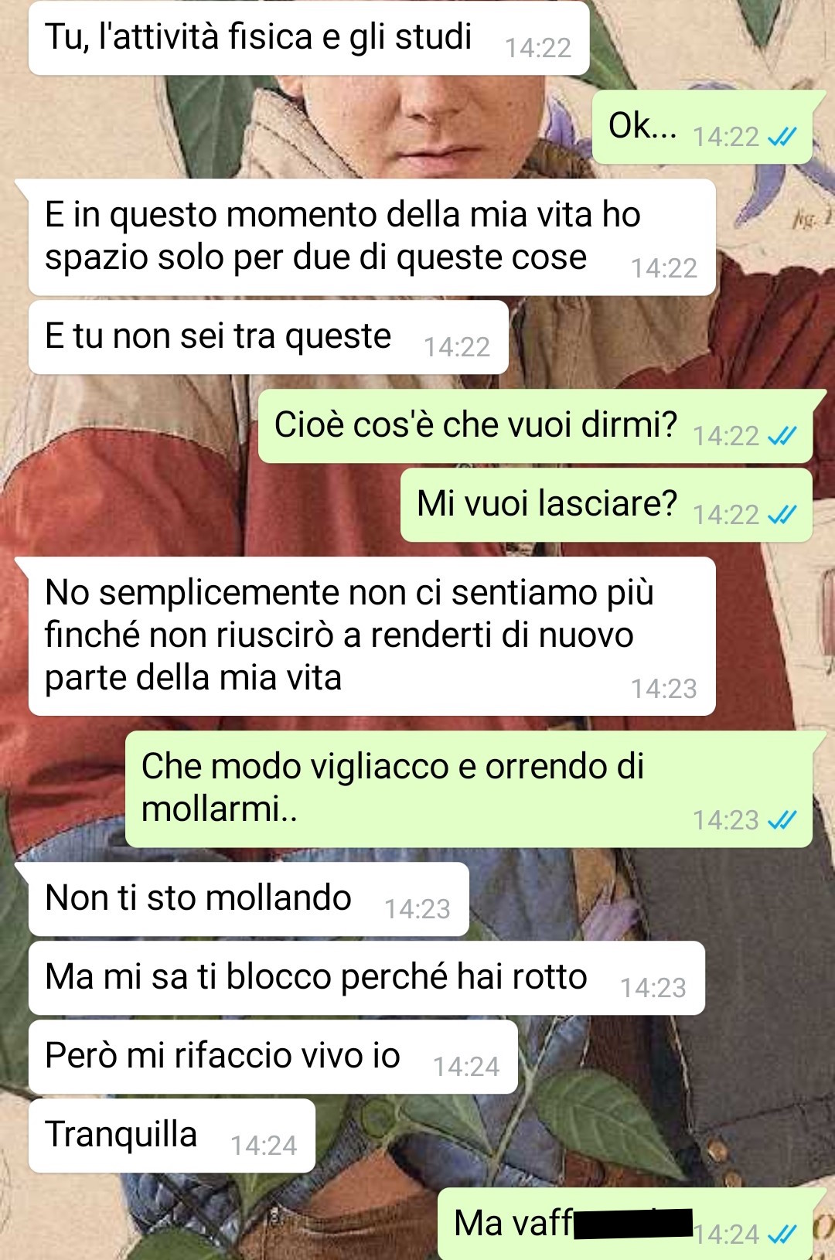This screenshot has width=835, height=1260.
Task: Select 'Ma mi sa ti blocco perché hai rotto'
Action: click(366, 979)
